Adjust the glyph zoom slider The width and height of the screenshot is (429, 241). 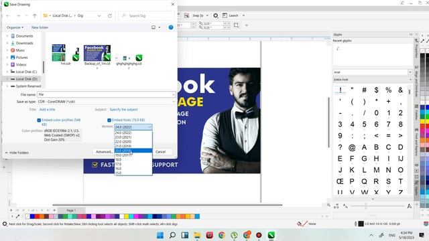[366, 206]
